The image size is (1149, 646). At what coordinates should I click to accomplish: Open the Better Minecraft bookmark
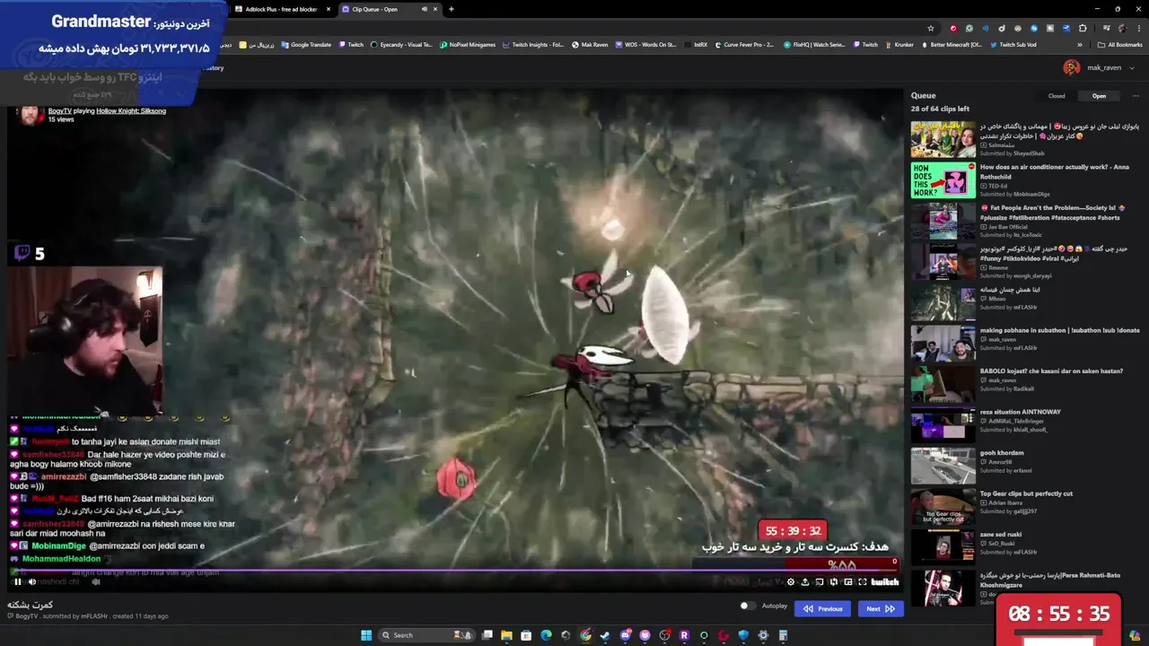tap(952, 45)
